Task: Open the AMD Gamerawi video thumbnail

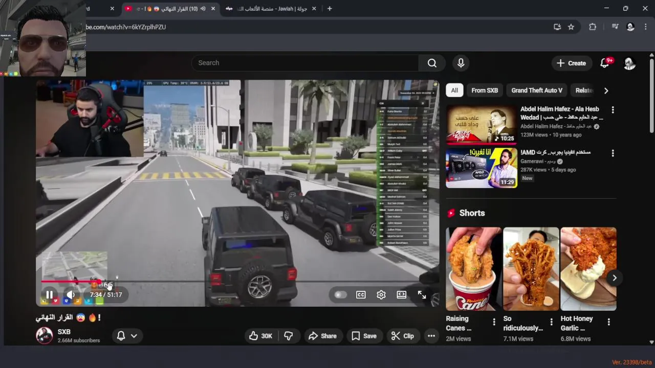Action: (x=482, y=168)
